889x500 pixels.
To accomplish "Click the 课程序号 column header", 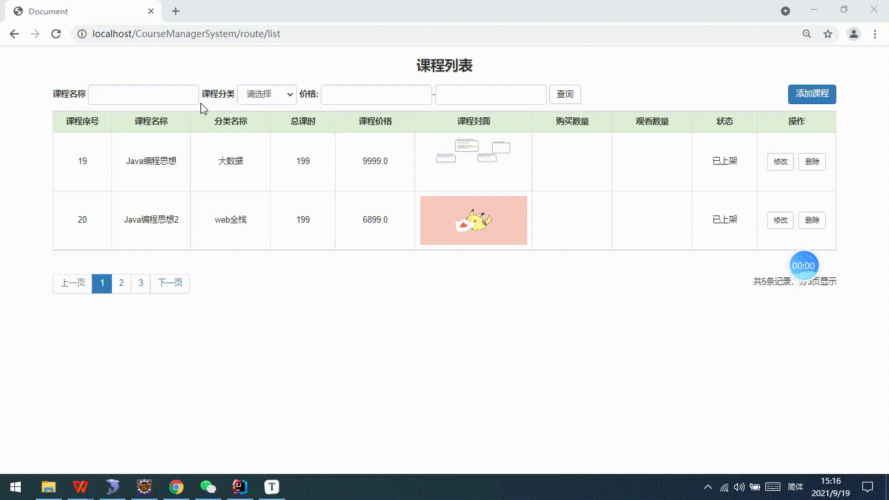I will (x=83, y=122).
